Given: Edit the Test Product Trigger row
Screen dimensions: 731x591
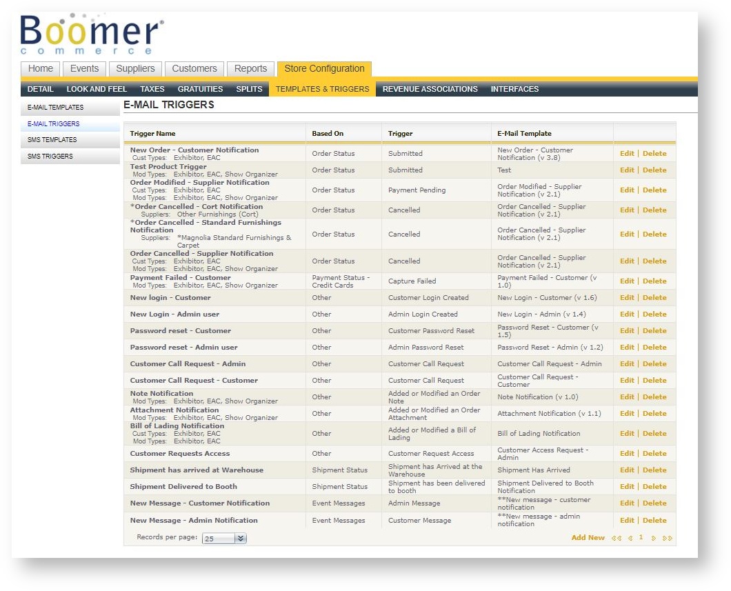Looking at the screenshot, I should point(626,170).
